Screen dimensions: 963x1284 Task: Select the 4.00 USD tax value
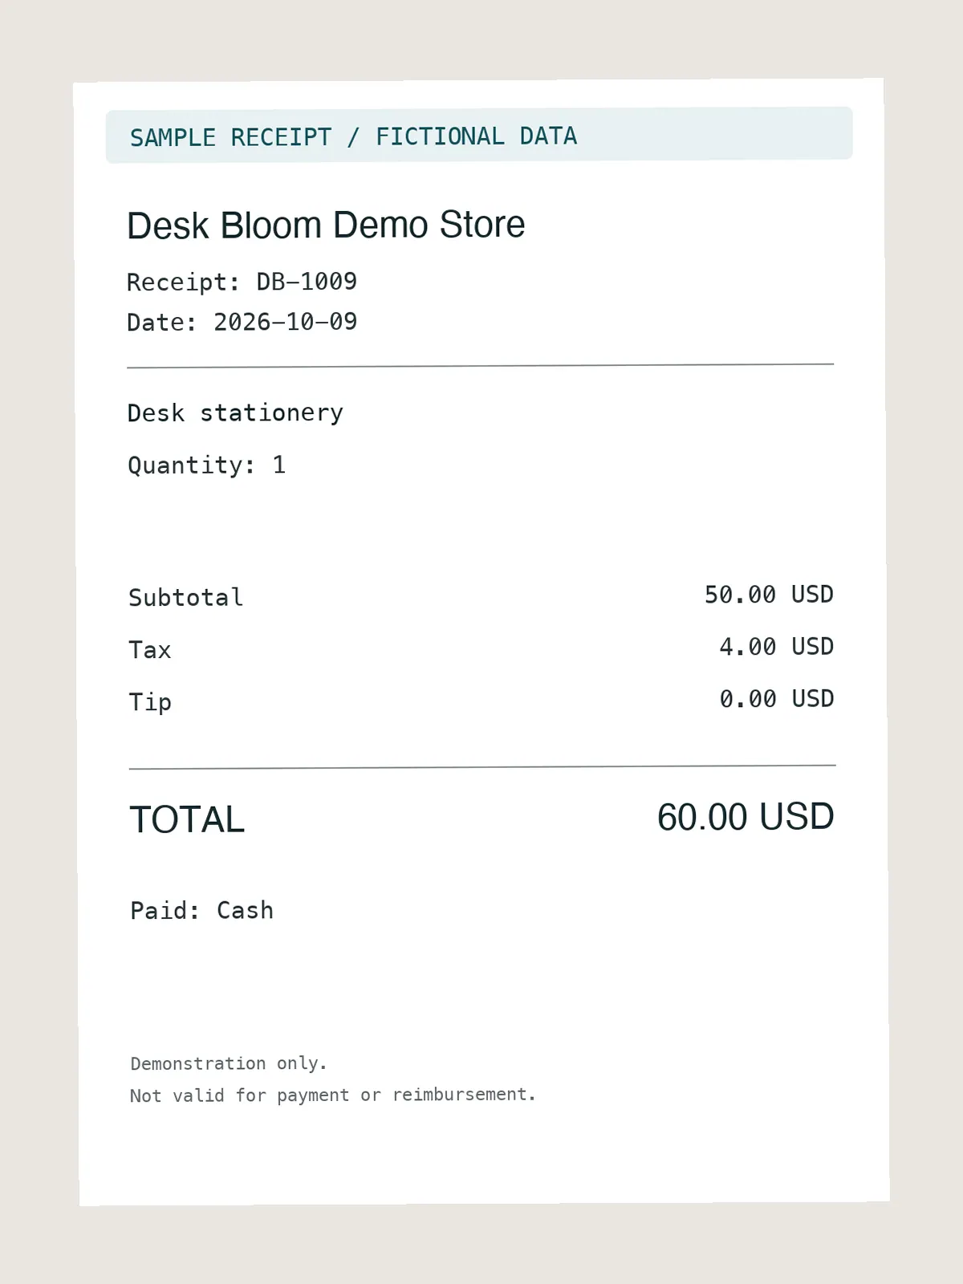[x=776, y=647]
